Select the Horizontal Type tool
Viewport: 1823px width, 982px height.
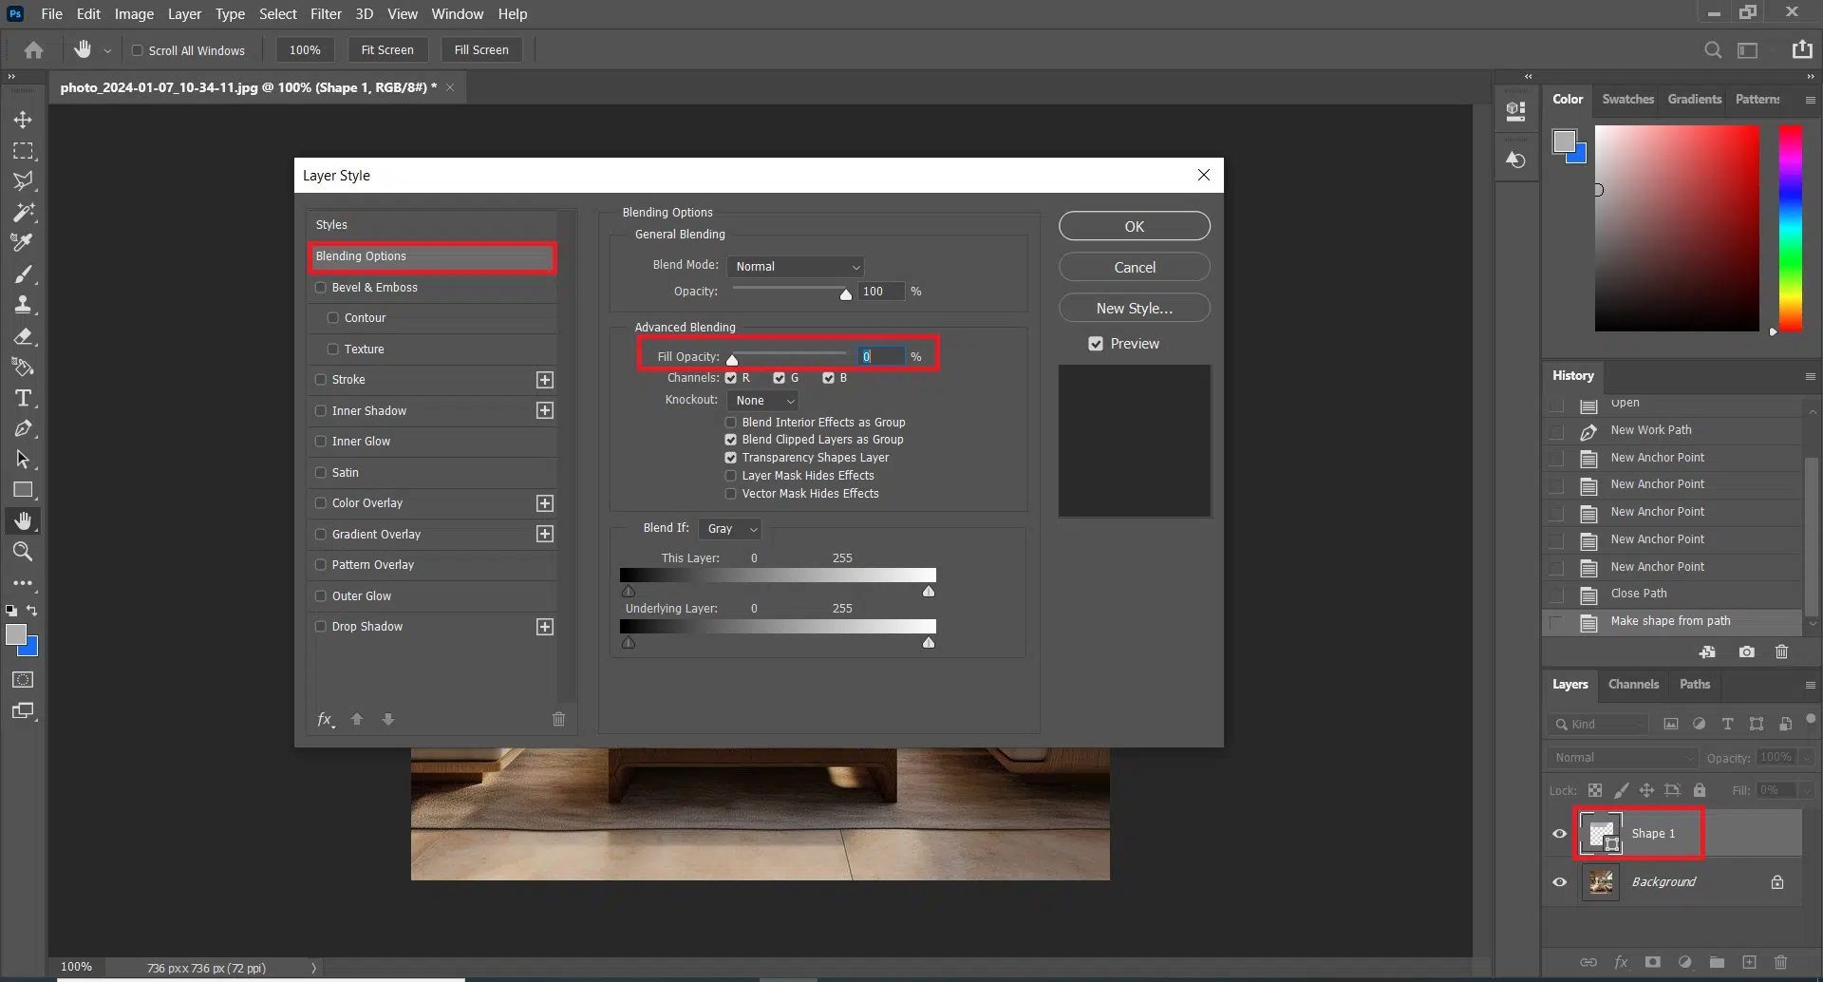tap(23, 398)
